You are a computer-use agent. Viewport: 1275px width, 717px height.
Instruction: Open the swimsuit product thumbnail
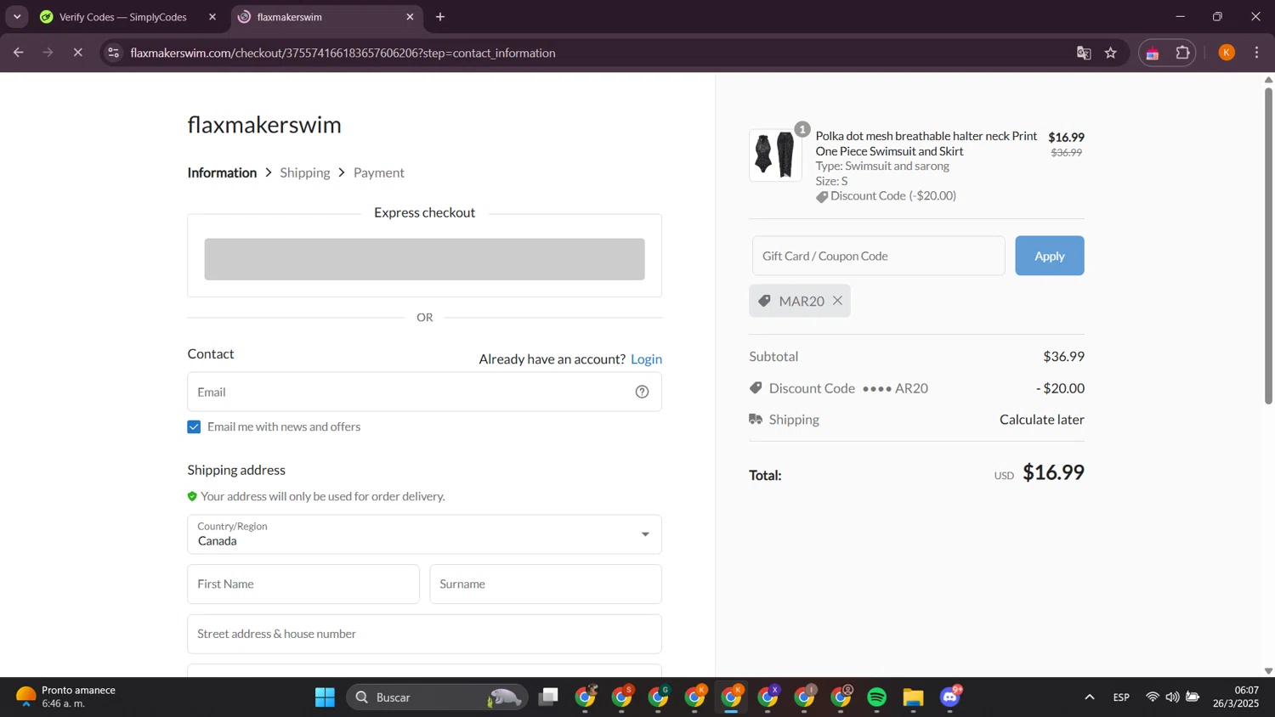coord(775,155)
